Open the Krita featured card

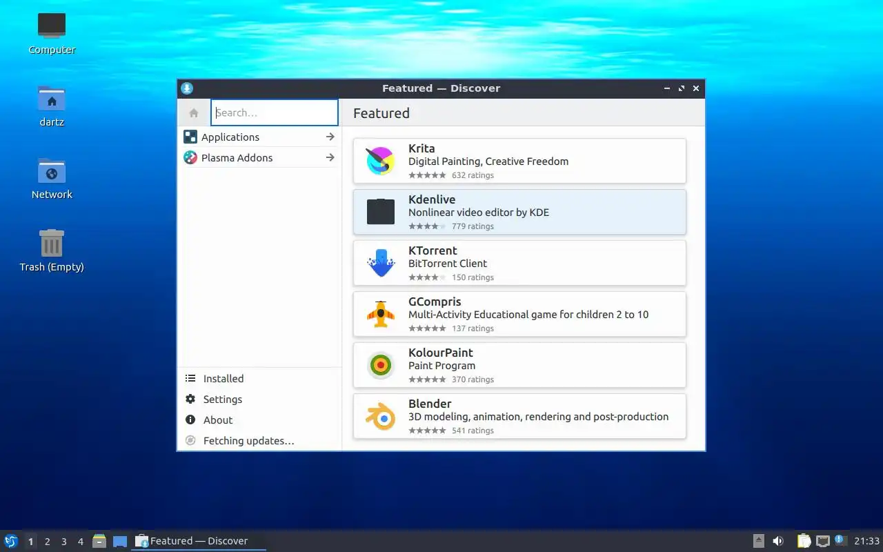point(519,161)
